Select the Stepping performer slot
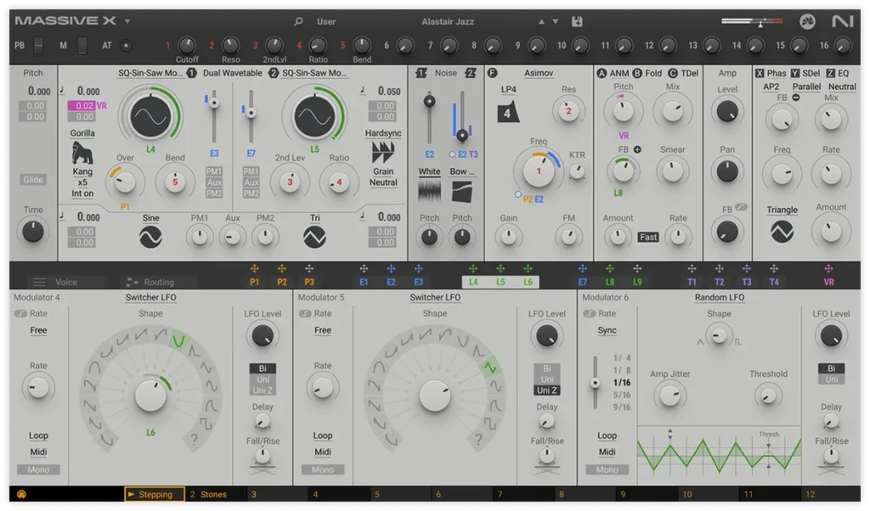Screen dimensions: 870x511 pyautogui.click(x=155, y=494)
